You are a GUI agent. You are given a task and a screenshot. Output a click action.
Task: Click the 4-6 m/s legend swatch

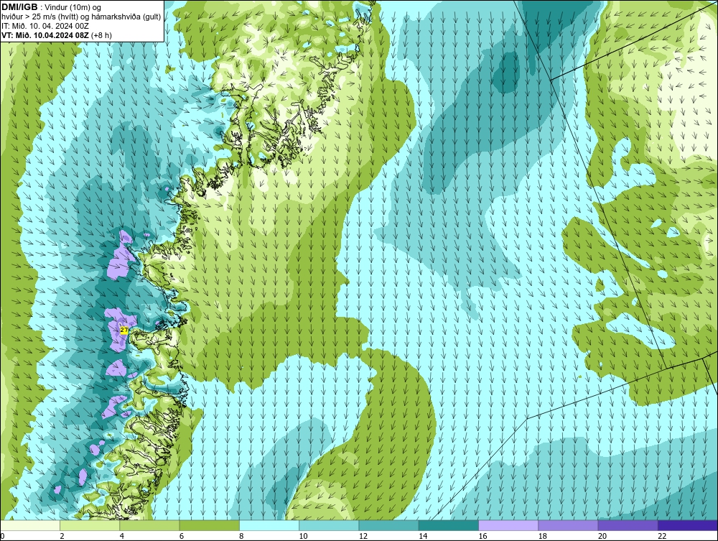(x=150, y=525)
